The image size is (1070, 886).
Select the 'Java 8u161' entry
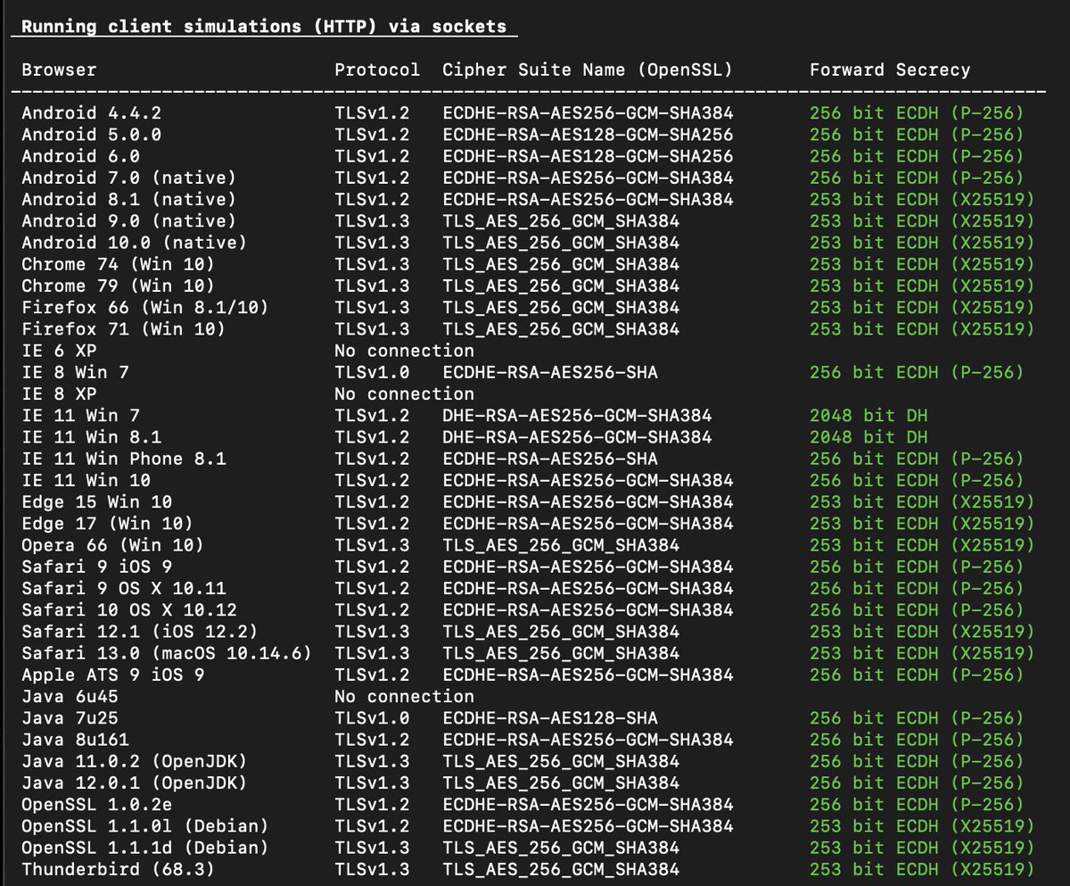76,740
